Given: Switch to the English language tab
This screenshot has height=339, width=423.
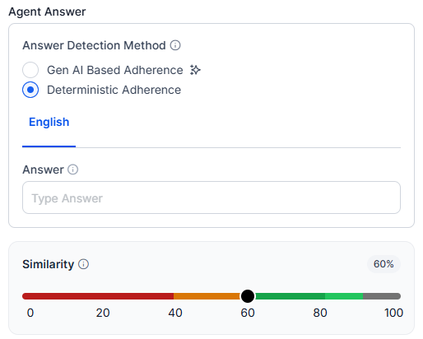Looking at the screenshot, I should (49, 122).
